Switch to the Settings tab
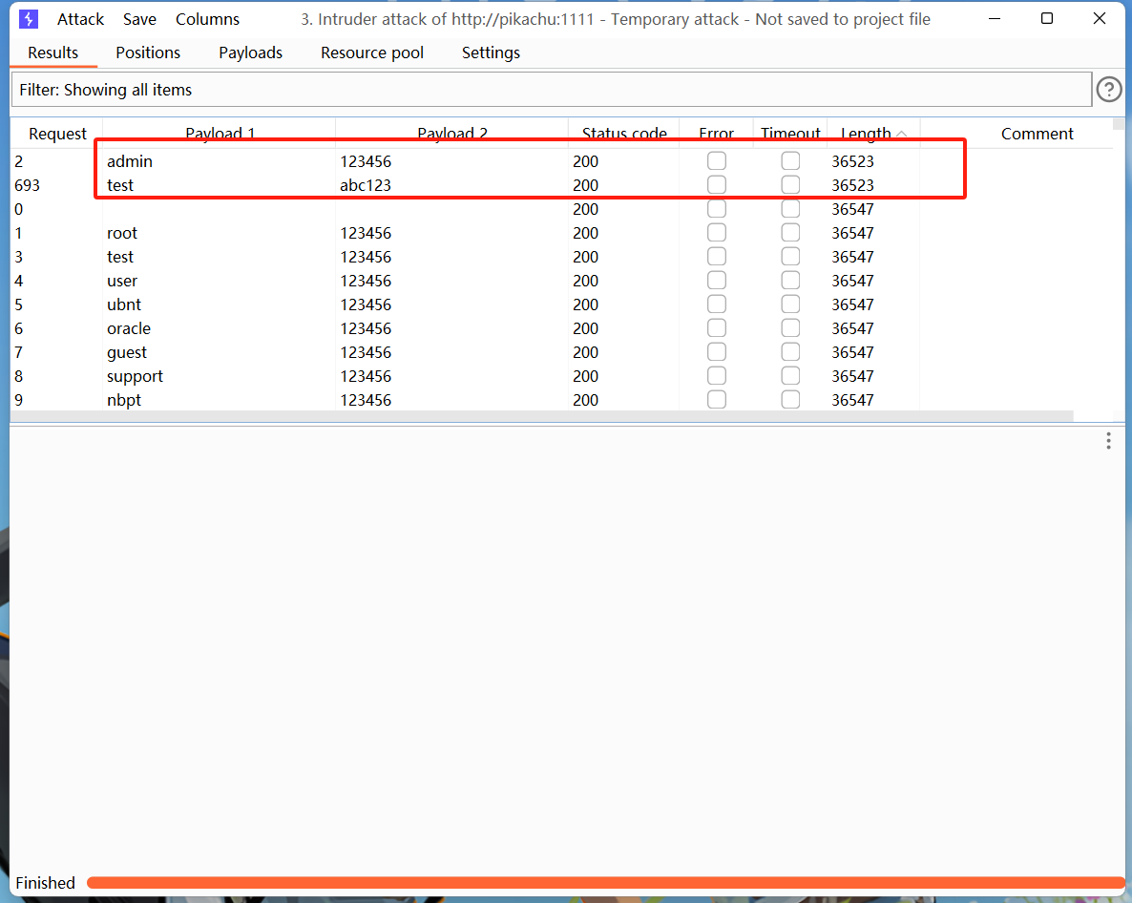This screenshot has height=903, width=1132. point(491,52)
